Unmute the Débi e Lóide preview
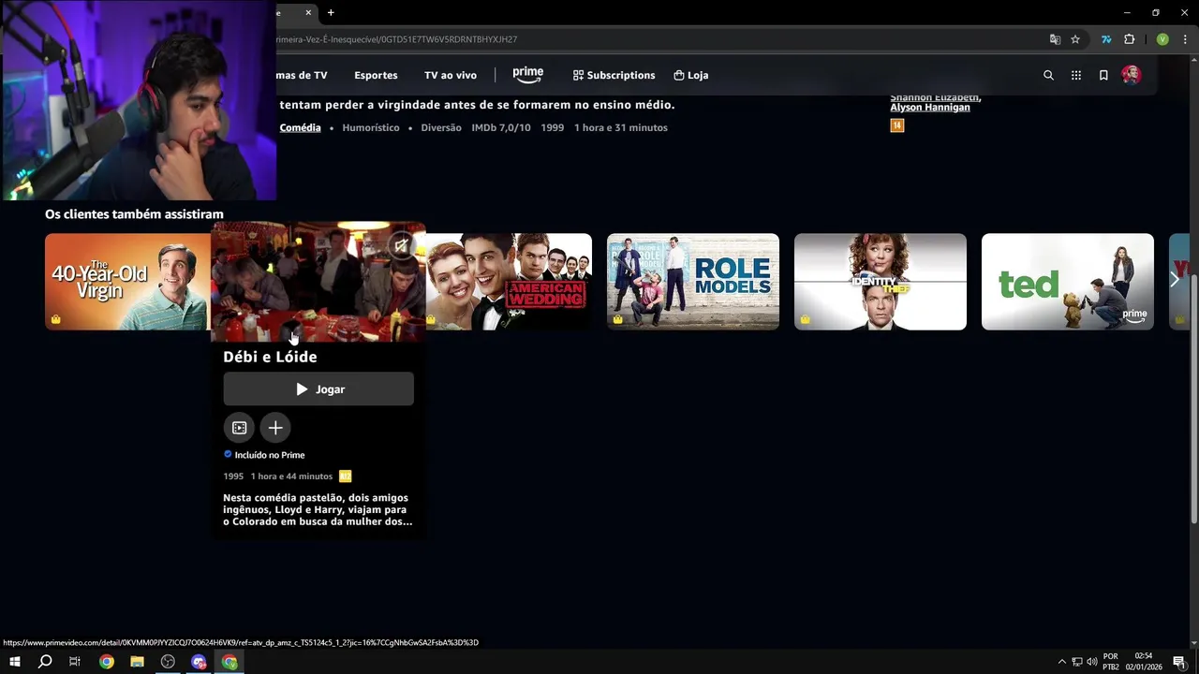1199x674 pixels. click(x=401, y=246)
